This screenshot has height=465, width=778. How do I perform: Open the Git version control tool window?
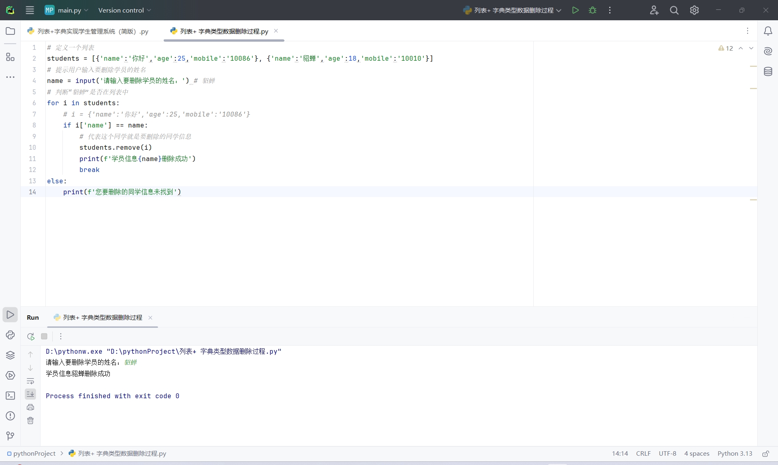(10, 436)
